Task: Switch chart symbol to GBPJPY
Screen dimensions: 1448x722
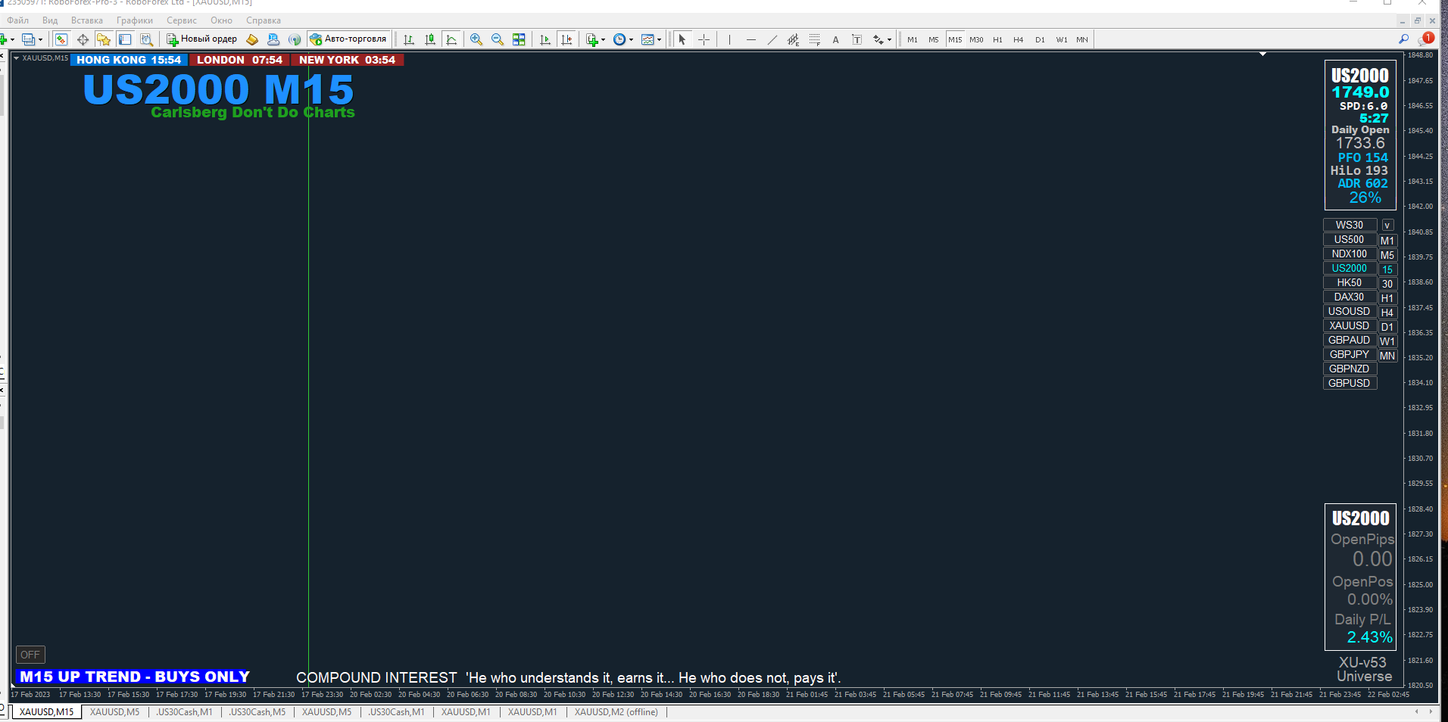Action: [1350, 355]
